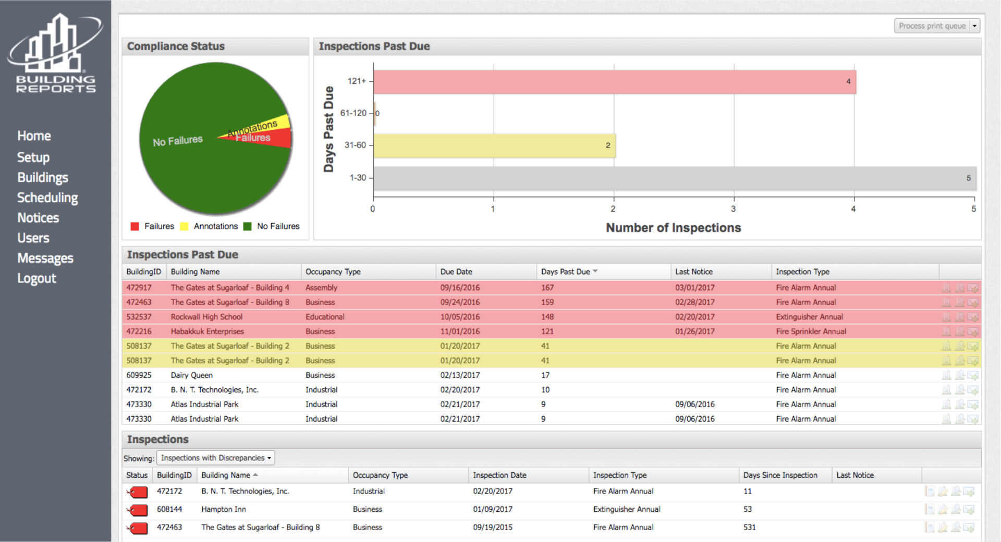The height and width of the screenshot is (542, 1001).
Task: Open Scheduling from the sidebar menu
Action: pos(47,198)
